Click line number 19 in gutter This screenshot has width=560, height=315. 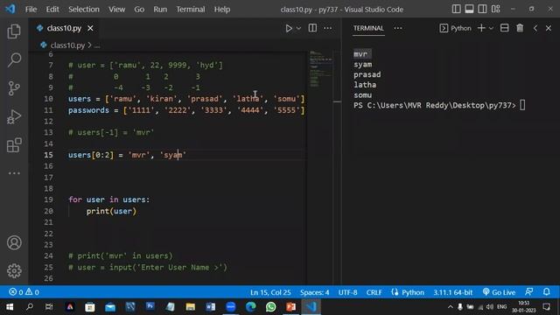point(48,199)
